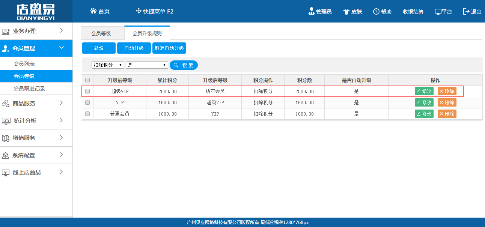Collapse the 会员管理 menu chevron

(x=62, y=48)
